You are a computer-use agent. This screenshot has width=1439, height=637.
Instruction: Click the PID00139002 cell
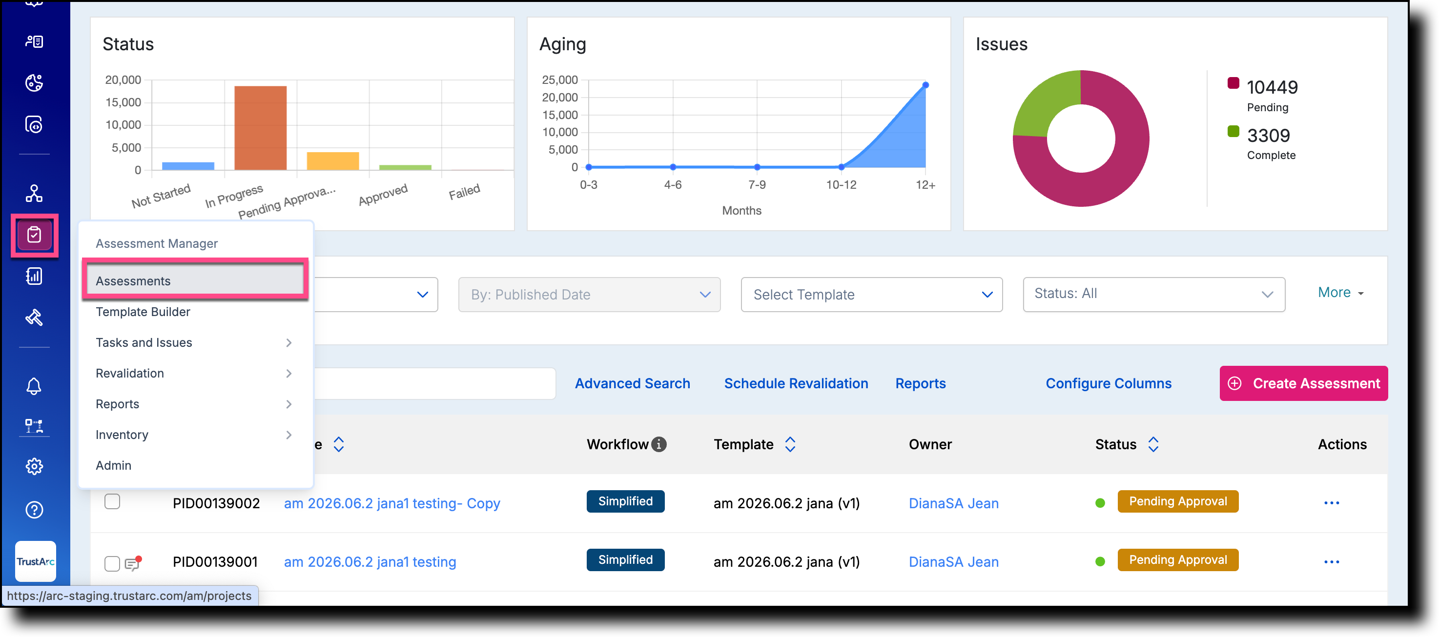tap(216, 503)
